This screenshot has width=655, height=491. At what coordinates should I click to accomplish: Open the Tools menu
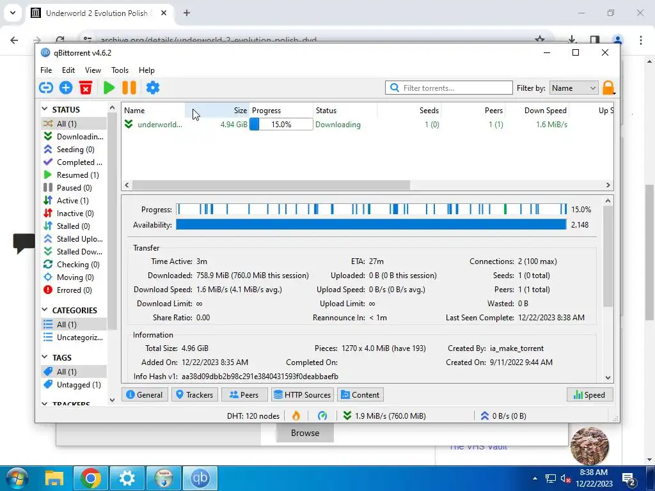tap(120, 70)
